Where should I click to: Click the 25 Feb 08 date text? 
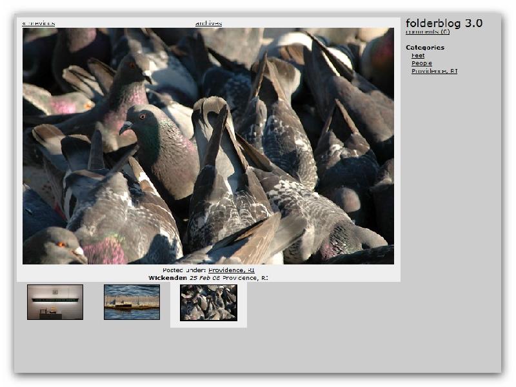click(204, 278)
